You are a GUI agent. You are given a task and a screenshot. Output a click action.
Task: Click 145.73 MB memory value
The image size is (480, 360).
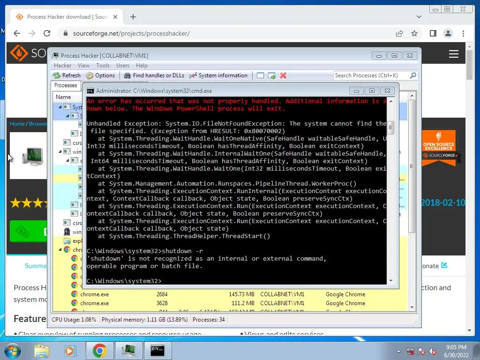[x=241, y=294]
